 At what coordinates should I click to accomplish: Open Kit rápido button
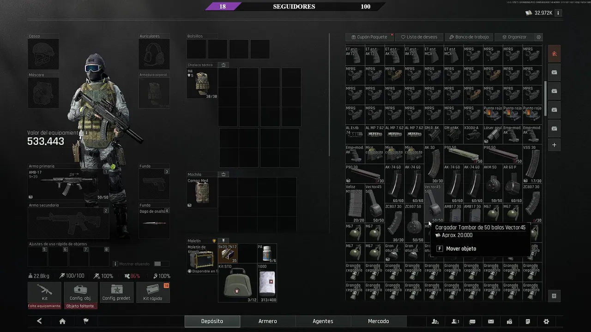pyautogui.click(x=153, y=292)
